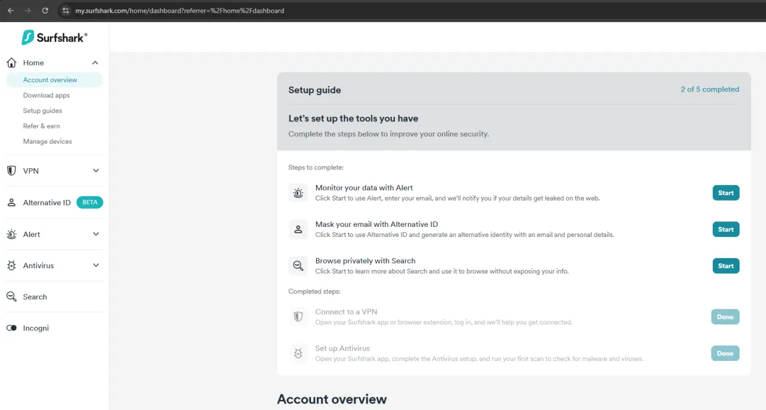Click the Alert siren icon in sidebar
This screenshot has height=410, width=766.
coord(11,235)
